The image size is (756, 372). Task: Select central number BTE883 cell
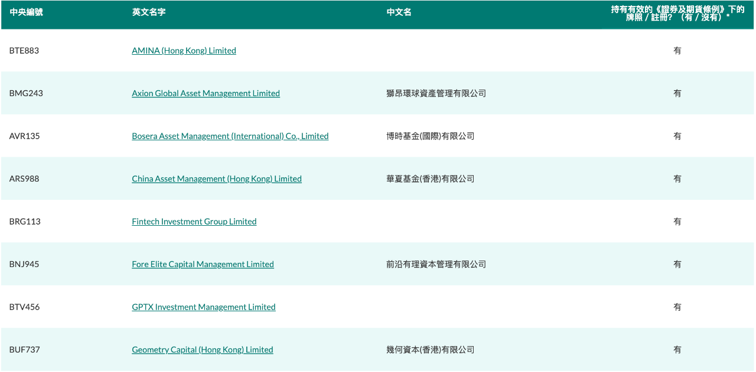pyautogui.click(x=24, y=51)
